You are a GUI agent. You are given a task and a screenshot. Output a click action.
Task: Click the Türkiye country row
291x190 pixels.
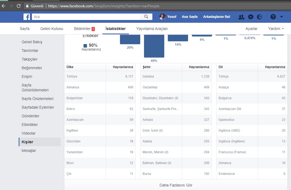point(100,76)
